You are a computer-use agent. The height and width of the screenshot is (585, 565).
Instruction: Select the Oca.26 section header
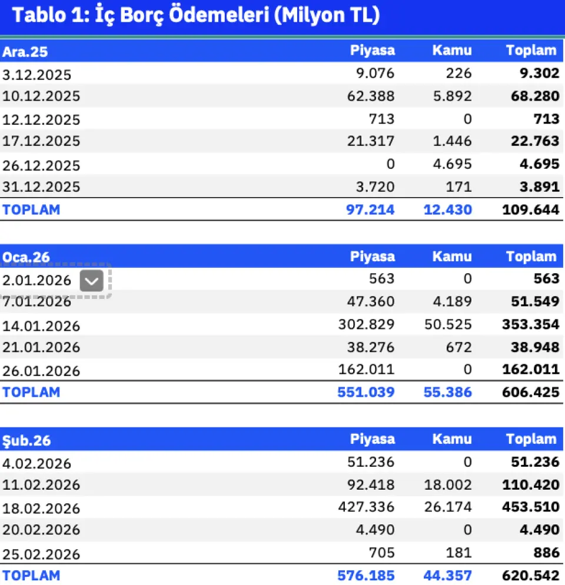26,257
